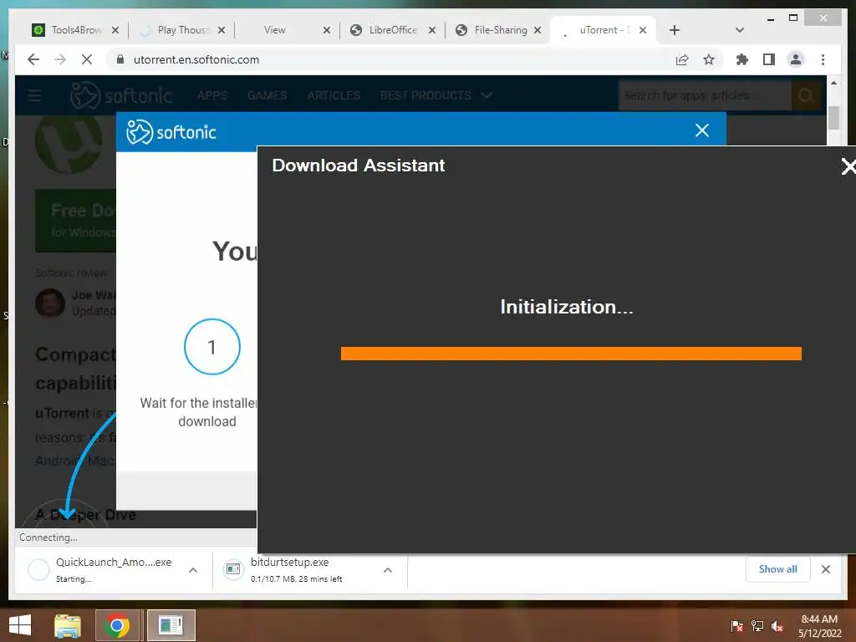This screenshot has height=642, width=856.
Task: Close the Download Assistant dialog
Action: pos(848,166)
